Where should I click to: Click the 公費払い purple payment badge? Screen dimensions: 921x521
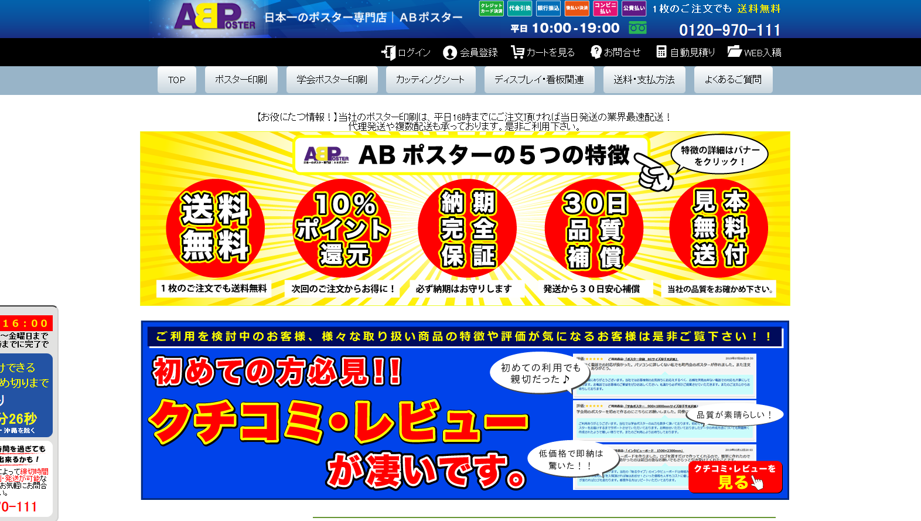click(x=634, y=8)
